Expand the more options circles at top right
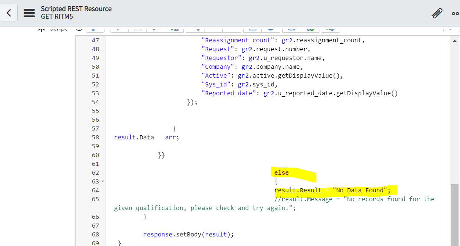The height and width of the screenshot is (246, 460). (x=456, y=13)
